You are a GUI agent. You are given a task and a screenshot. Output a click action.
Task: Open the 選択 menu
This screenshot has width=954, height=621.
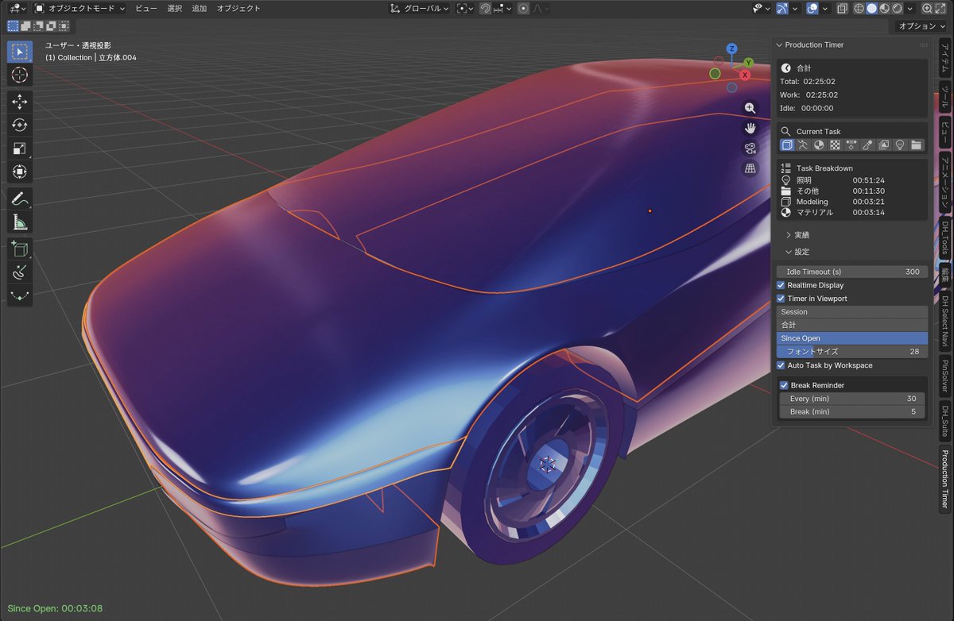175,9
